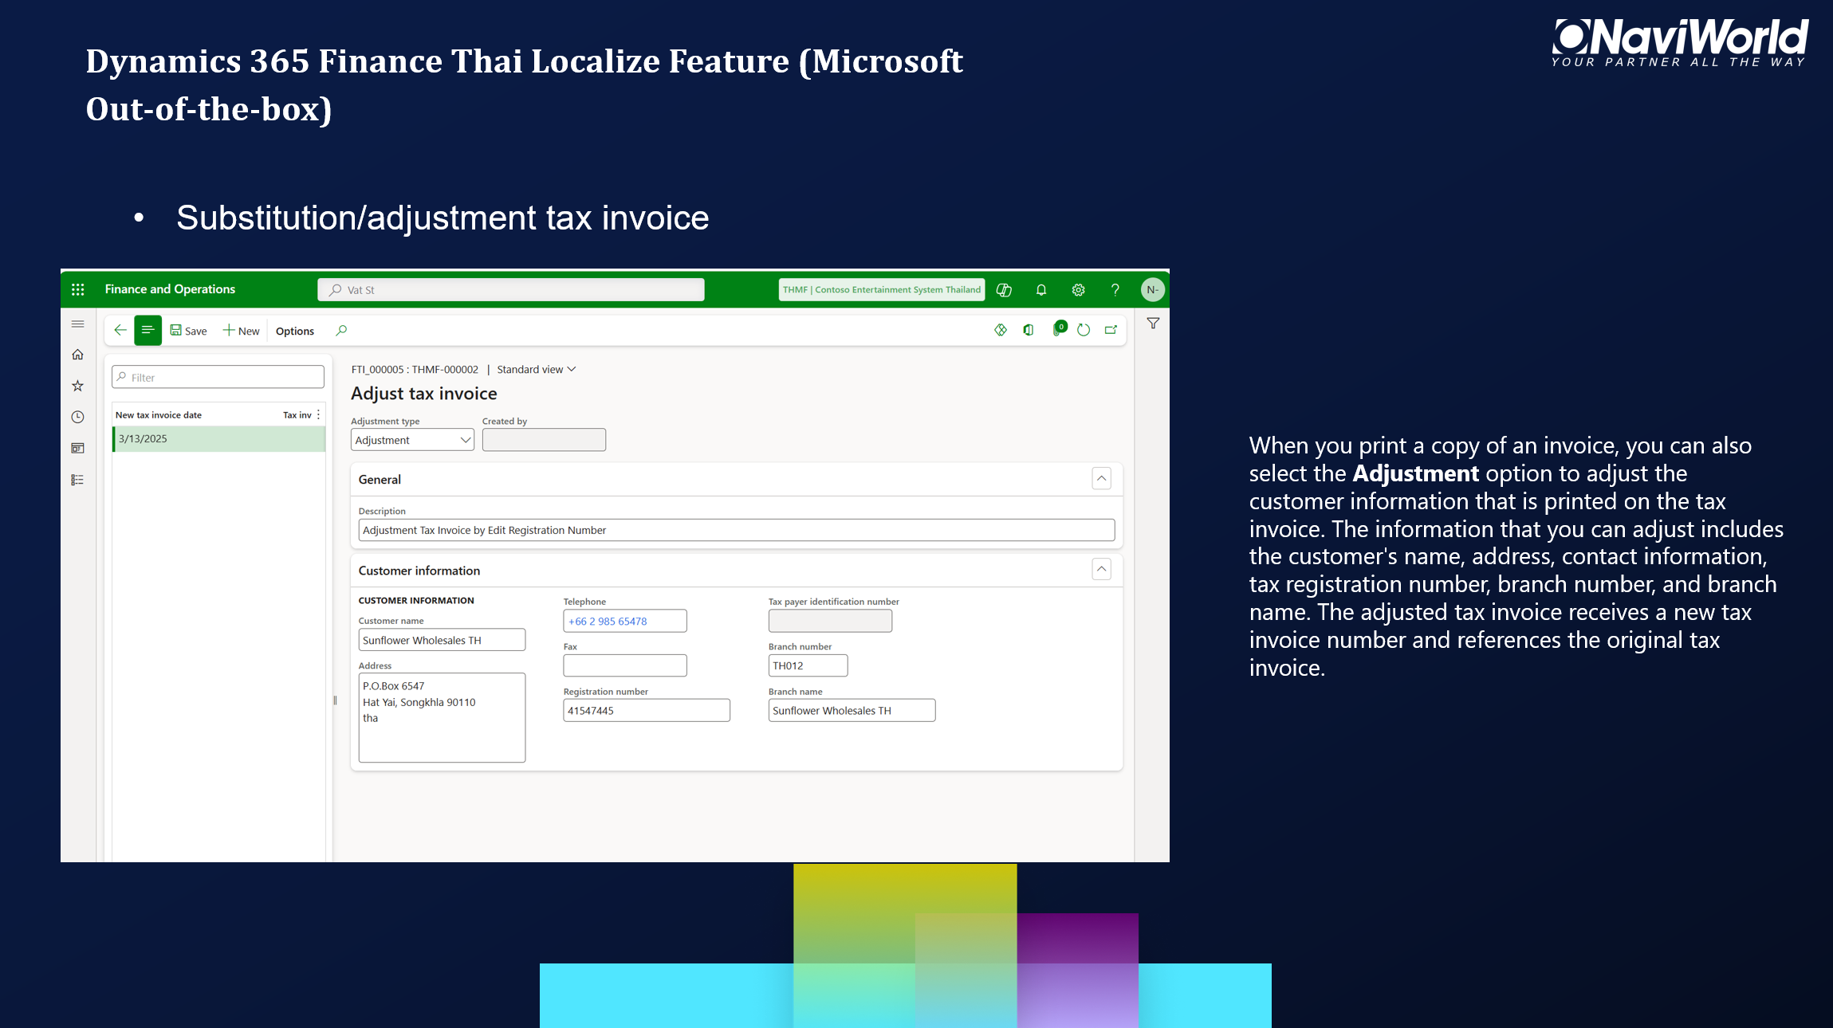Click the action pane search magnifier icon
The height and width of the screenshot is (1028, 1833).
341,330
